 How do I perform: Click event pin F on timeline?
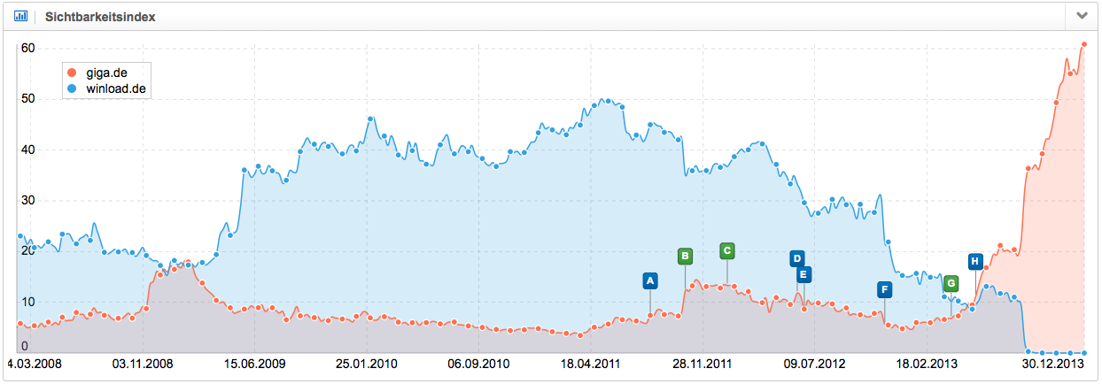(884, 289)
